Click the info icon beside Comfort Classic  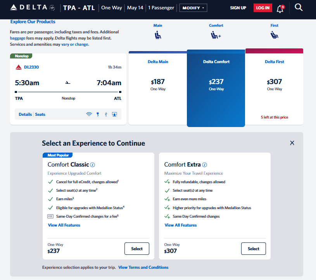tap(93, 165)
